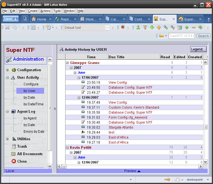This screenshot has width=213, height=184.
Task: Click the orange up arrow navigation icon
Action: 159,27
